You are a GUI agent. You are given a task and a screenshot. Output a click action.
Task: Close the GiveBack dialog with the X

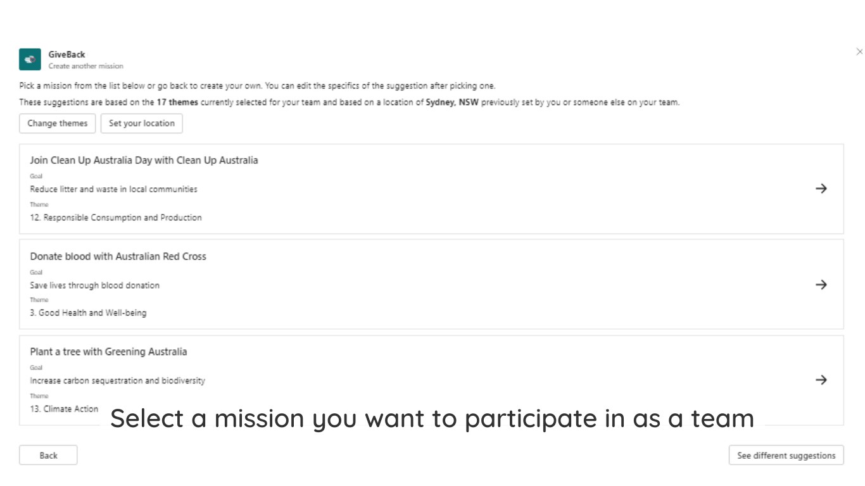pyautogui.click(x=859, y=51)
